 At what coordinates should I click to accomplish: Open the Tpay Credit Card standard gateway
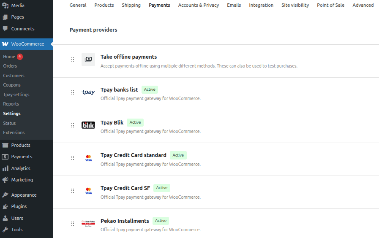point(134,155)
